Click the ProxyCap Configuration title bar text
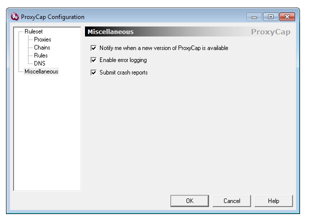The image size is (310, 223). click(x=52, y=17)
